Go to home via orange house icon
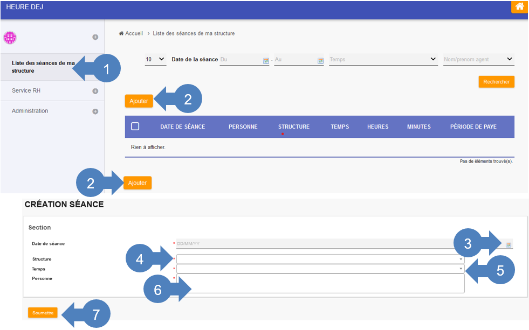529x330 pixels. (x=519, y=7)
